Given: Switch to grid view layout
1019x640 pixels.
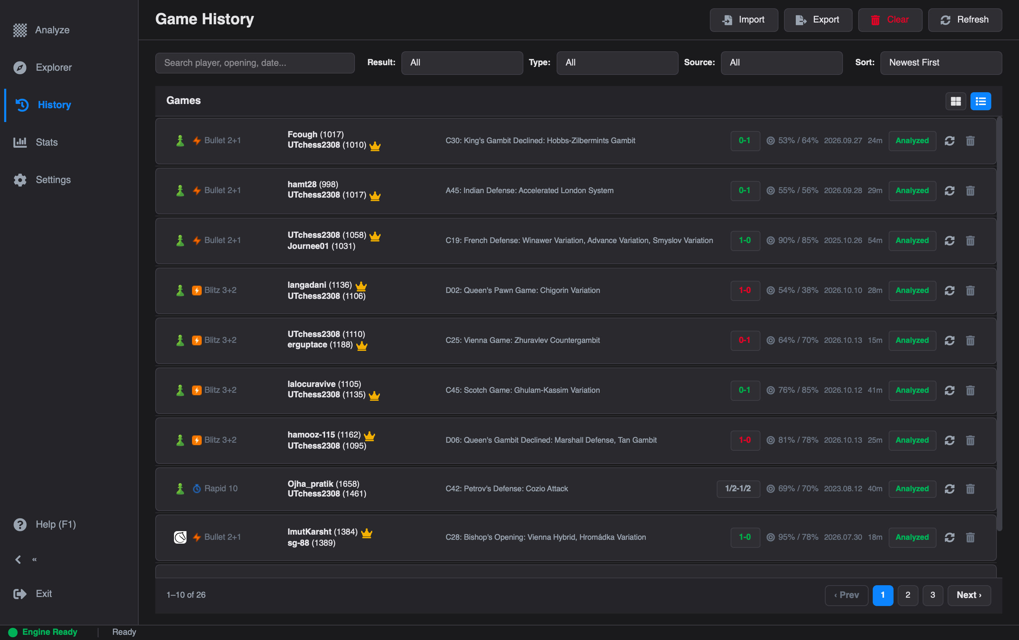Looking at the screenshot, I should tap(956, 101).
